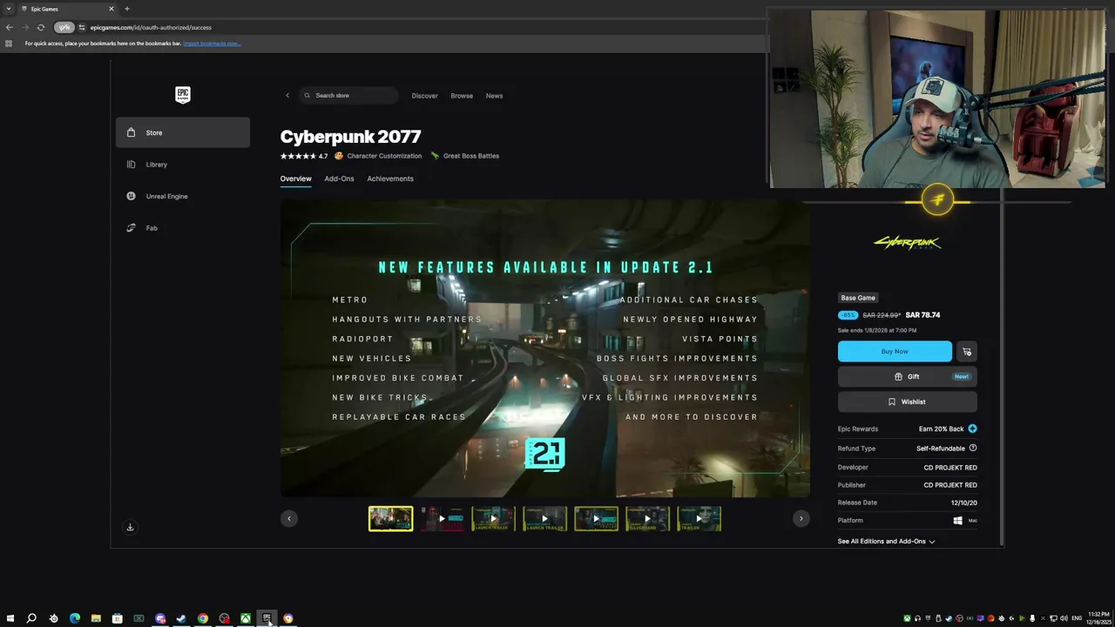Open the Library sidebar item
Screen dimensions: 1115x627
coord(182,165)
